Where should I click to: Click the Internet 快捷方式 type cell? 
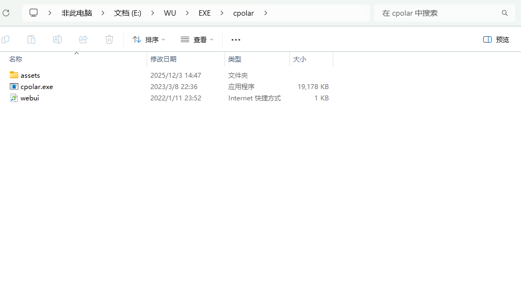tap(254, 98)
